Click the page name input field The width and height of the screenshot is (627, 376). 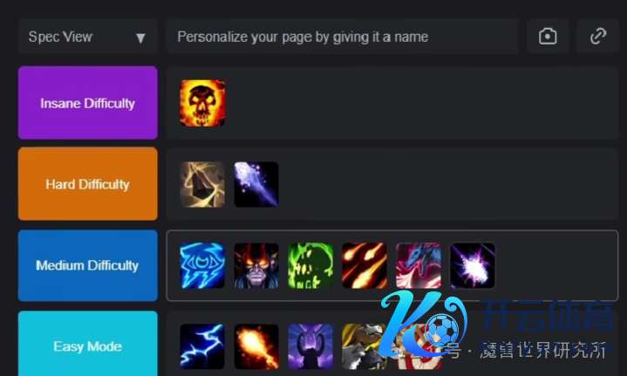click(343, 37)
